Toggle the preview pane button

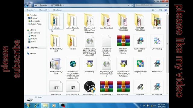tap(160, 10)
